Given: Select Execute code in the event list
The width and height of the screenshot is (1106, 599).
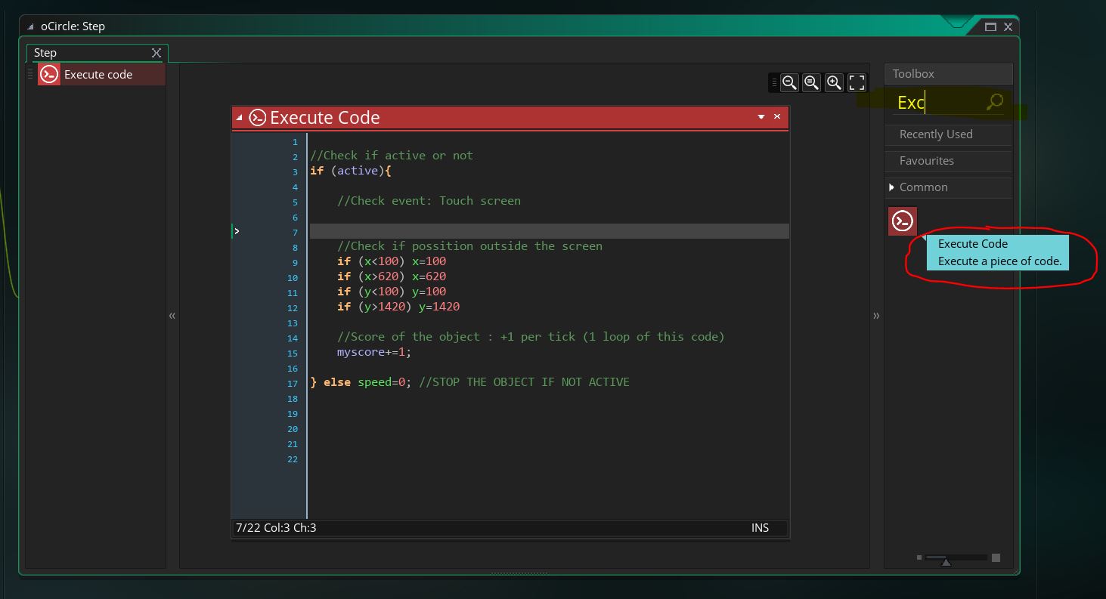Looking at the screenshot, I should 98,74.
